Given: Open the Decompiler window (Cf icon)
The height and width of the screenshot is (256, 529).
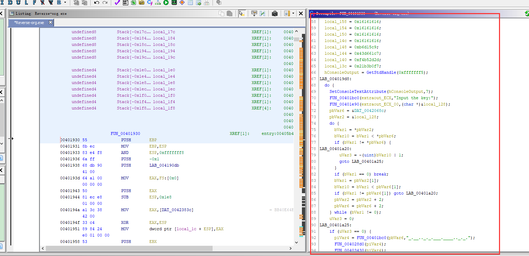Looking at the screenshot, I should [x=150, y=3].
